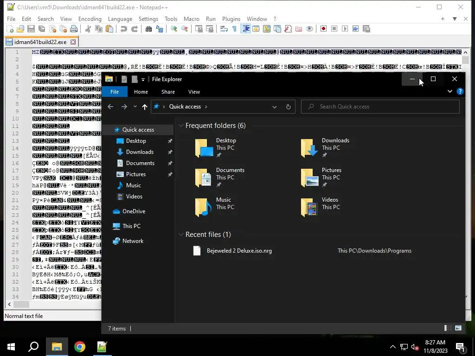Click the Stop recording macro icon
Viewport: 475px width, 356px height.
pos(334,29)
